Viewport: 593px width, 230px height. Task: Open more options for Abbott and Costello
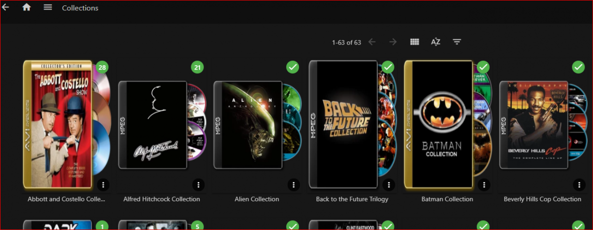point(103,184)
